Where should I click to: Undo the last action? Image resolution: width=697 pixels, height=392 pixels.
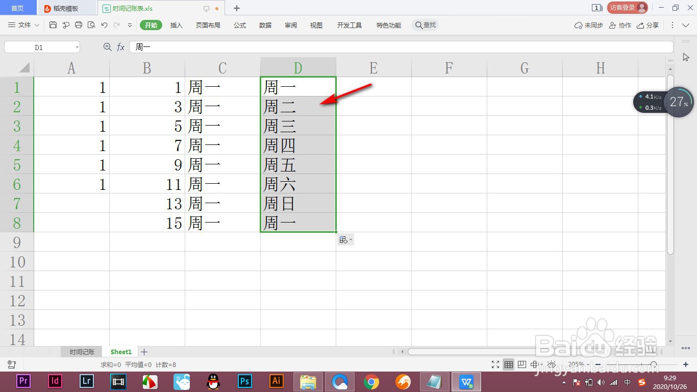coord(104,24)
